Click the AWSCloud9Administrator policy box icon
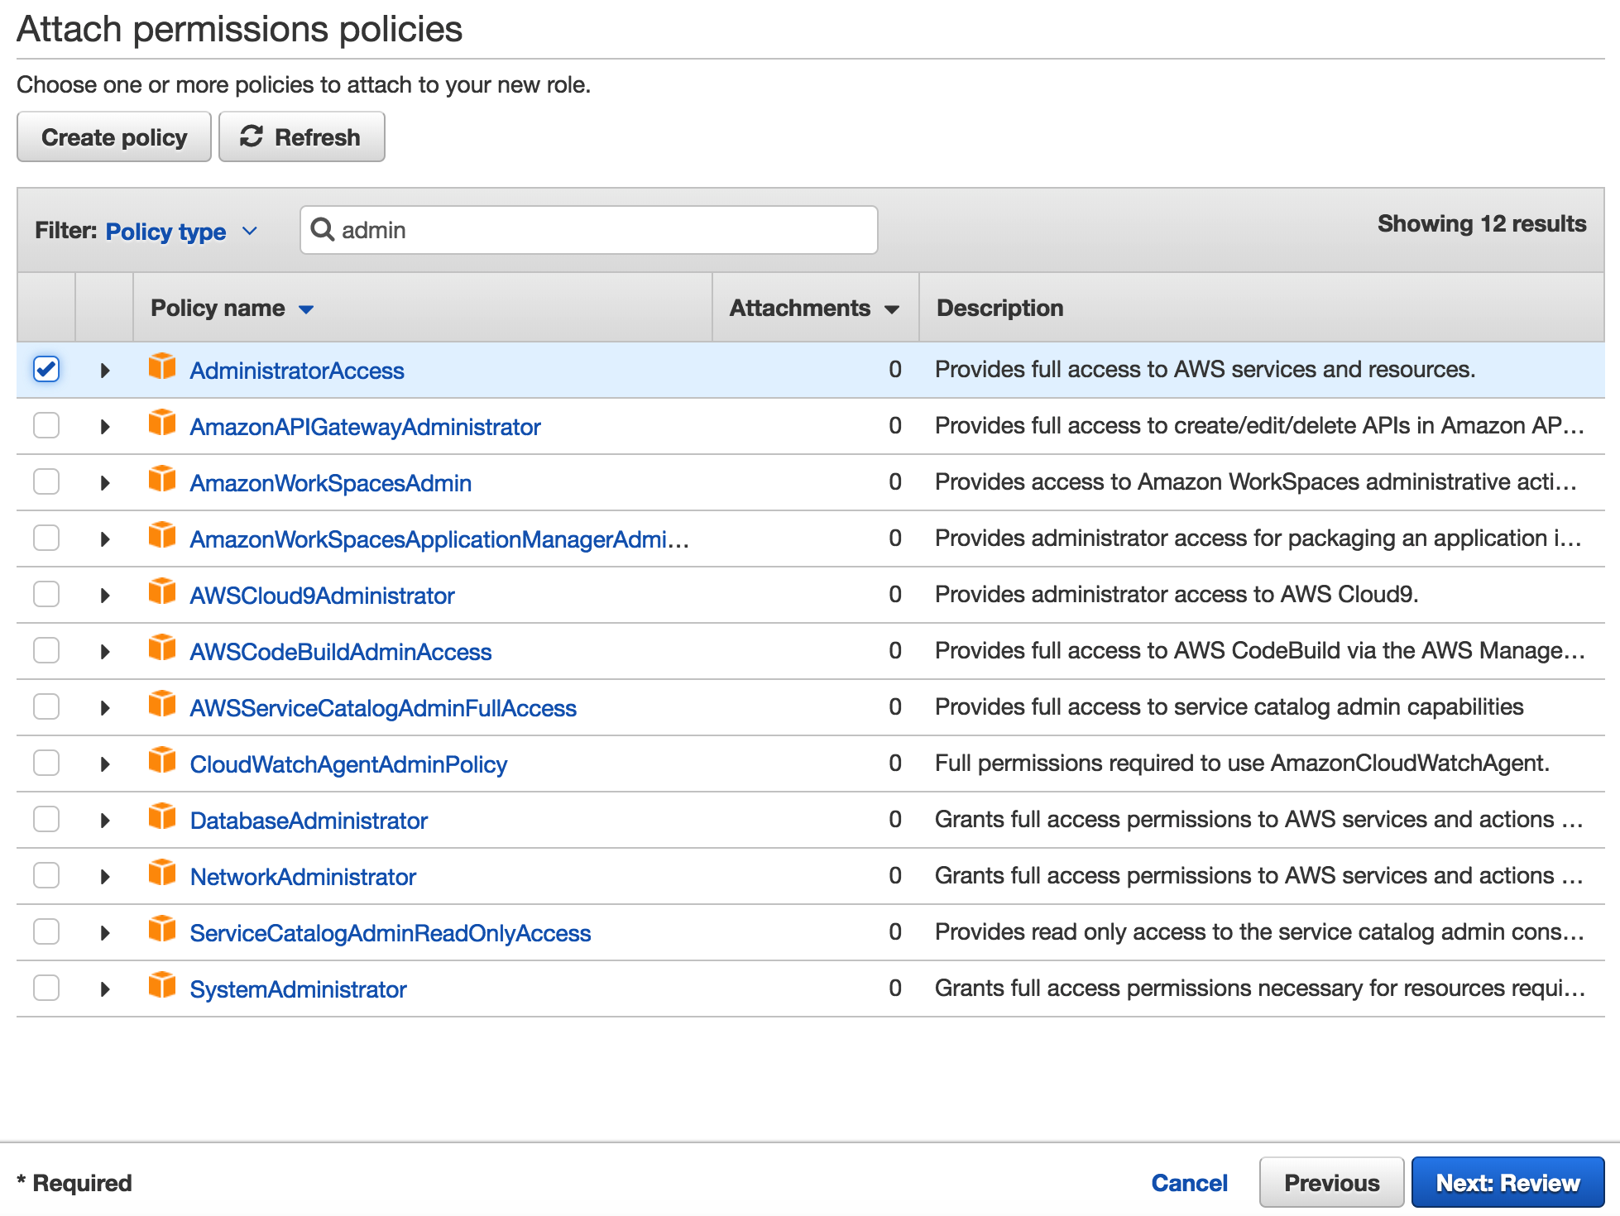 pyautogui.click(x=162, y=591)
